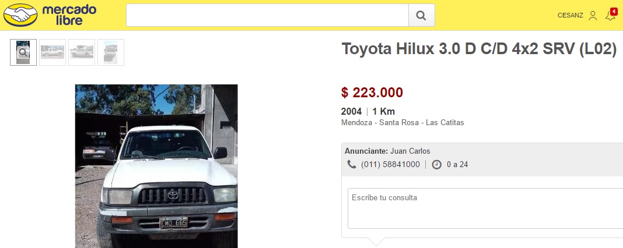Click the zoom magnifier on first thumbnail
The image size is (623, 248).
(23, 52)
